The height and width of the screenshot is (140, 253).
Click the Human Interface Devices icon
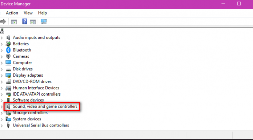tap(8, 88)
